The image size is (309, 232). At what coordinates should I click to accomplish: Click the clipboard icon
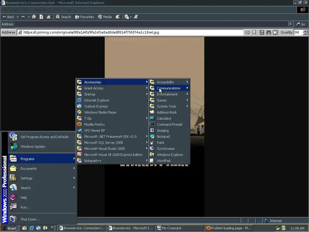coord(275,32)
